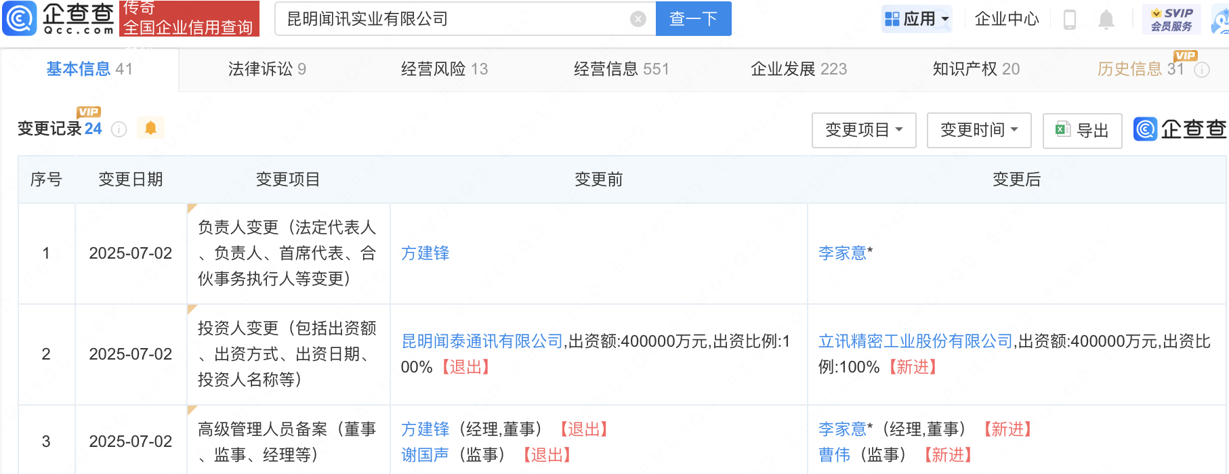The height and width of the screenshot is (474, 1229).
Task: Click the info icon beside 变更记录
Action: pyautogui.click(x=119, y=129)
